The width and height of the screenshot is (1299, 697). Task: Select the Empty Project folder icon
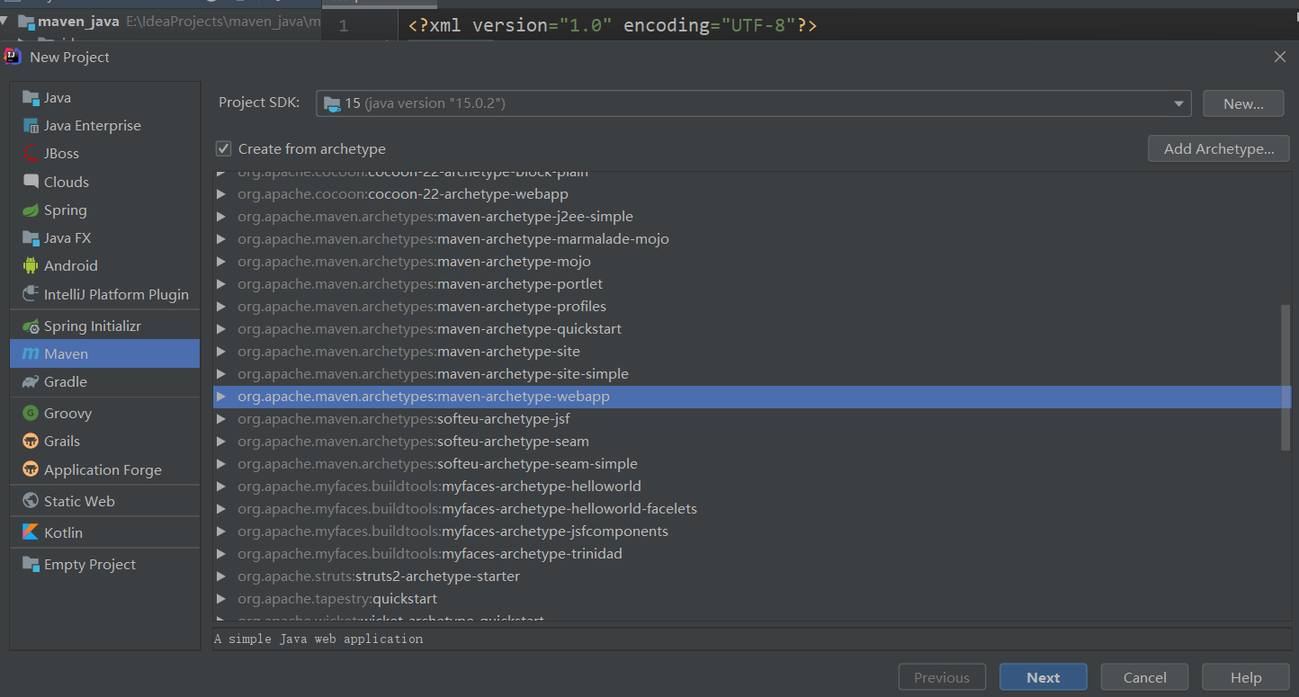pyautogui.click(x=31, y=564)
